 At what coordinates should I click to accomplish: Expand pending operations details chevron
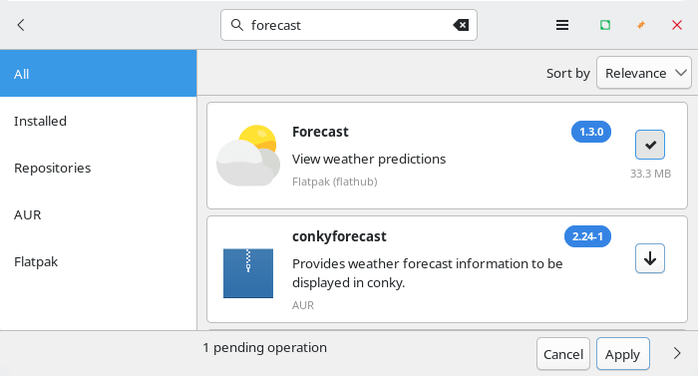[x=677, y=353]
